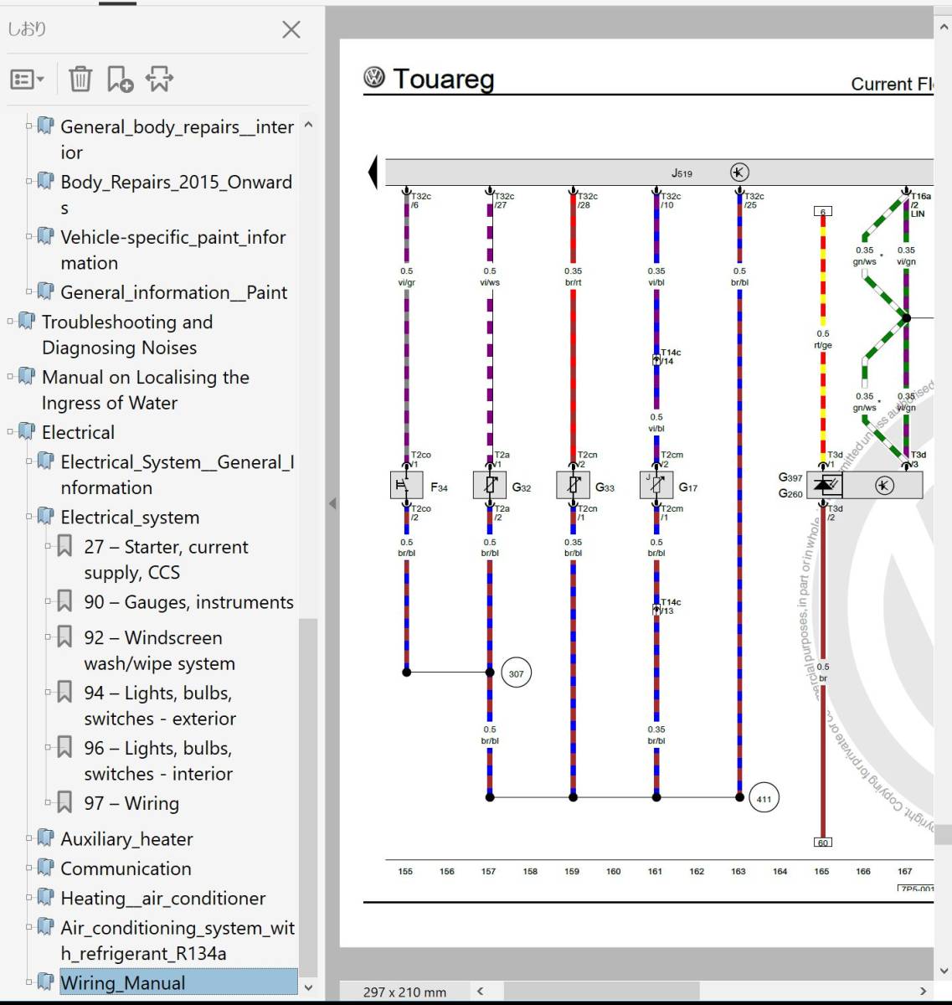Screen dimensions: 952x1005
Task: Collapse the side panel with divider arrow
Action: (332, 503)
